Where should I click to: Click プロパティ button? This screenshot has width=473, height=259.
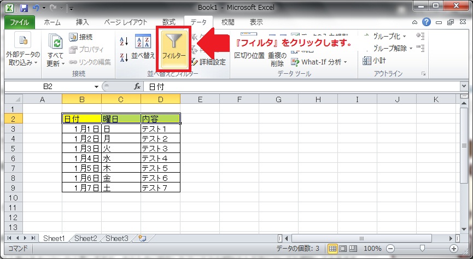coord(86,49)
